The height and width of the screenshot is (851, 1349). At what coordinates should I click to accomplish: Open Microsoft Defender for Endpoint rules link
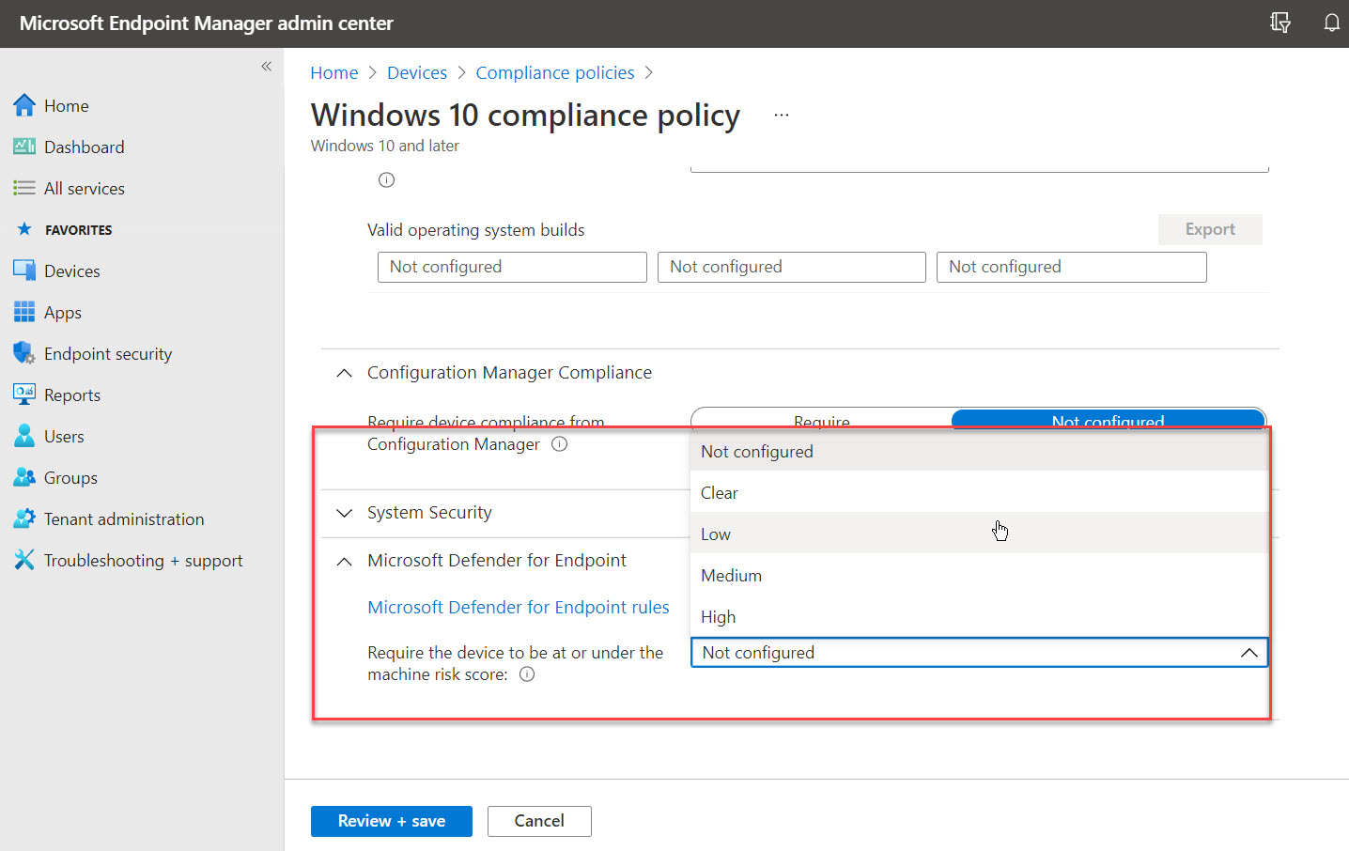(x=519, y=607)
